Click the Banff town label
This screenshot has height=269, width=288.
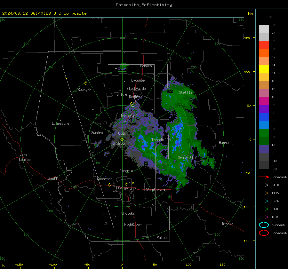click(53, 178)
